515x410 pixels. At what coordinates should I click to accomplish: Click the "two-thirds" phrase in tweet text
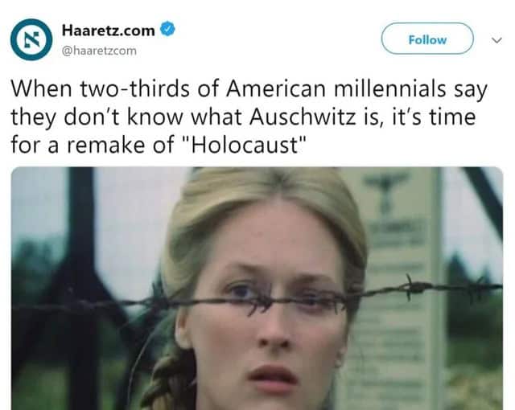(x=134, y=88)
